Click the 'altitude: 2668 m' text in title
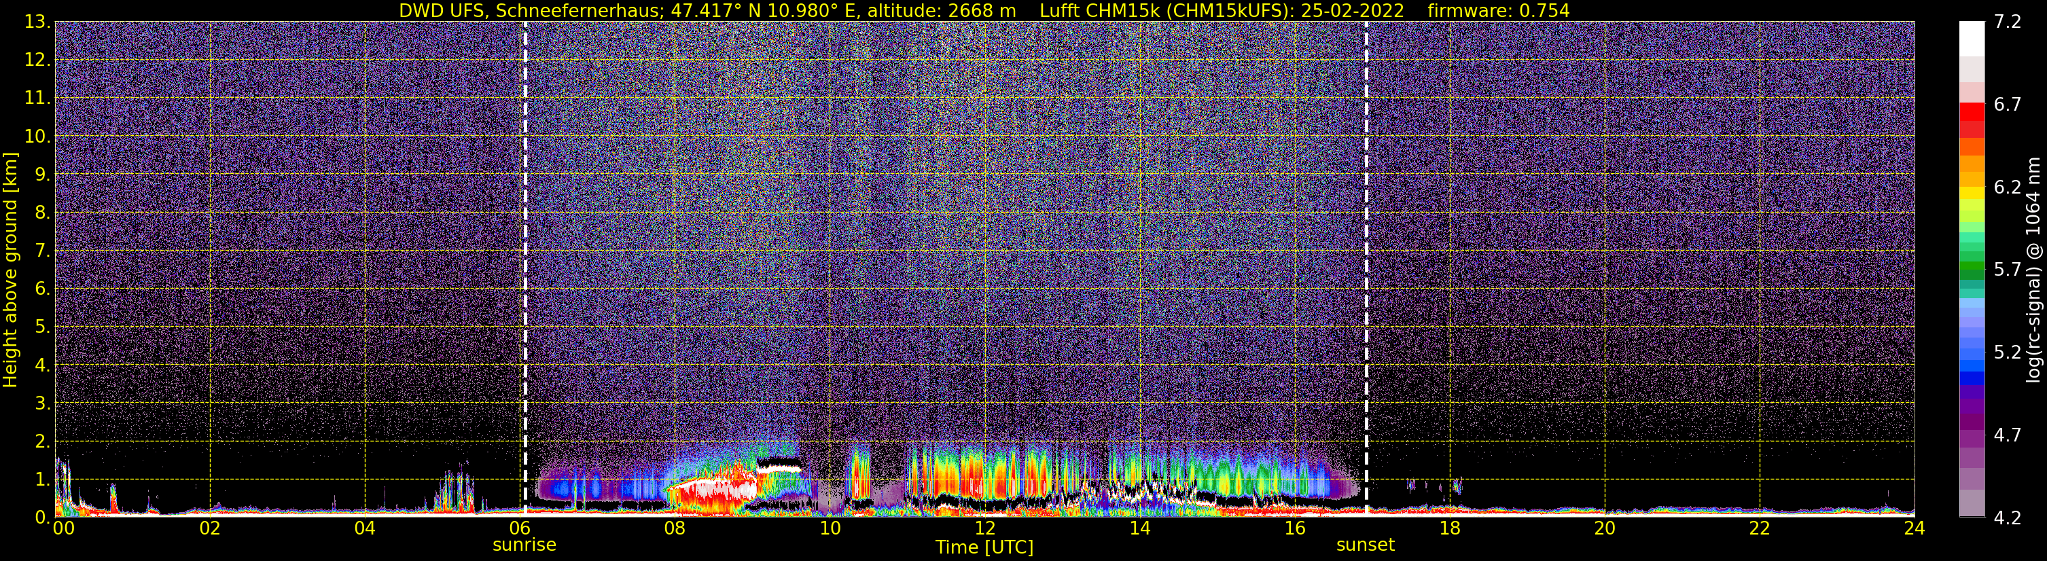 942,11
